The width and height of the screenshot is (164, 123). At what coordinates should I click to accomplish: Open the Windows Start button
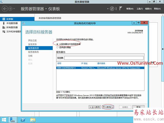click(x=4, y=120)
